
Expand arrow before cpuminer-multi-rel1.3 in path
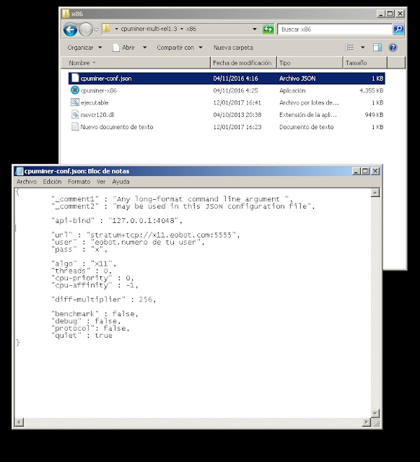pos(117,29)
